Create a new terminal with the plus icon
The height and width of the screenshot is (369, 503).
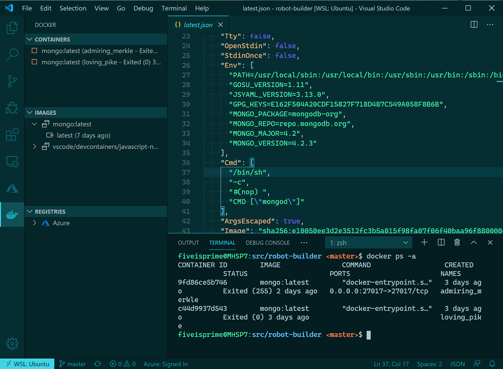point(424,242)
